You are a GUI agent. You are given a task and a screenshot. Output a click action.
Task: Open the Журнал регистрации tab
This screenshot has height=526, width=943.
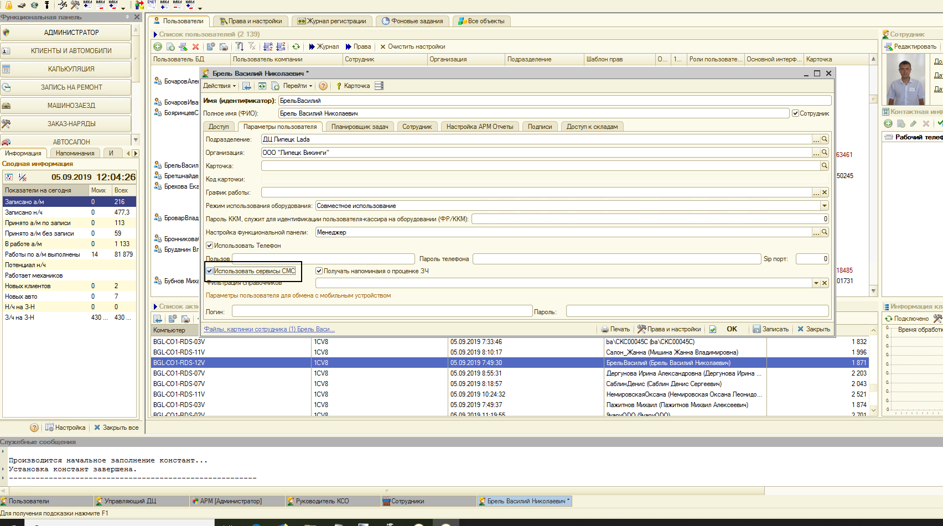coord(332,21)
